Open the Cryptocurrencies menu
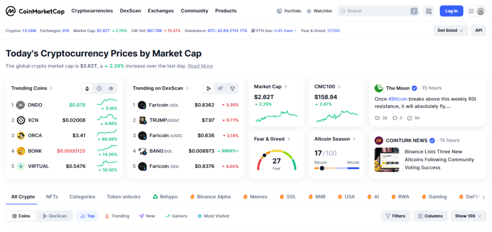492x232 pixels. [x=92, y=11]
